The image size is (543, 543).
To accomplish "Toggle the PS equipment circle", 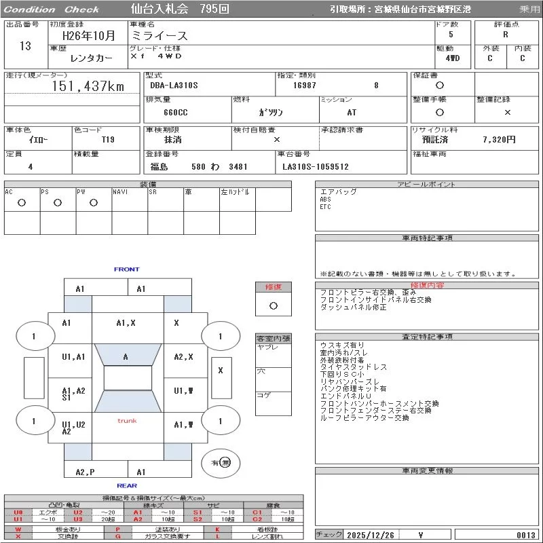I will coord(58,202).
